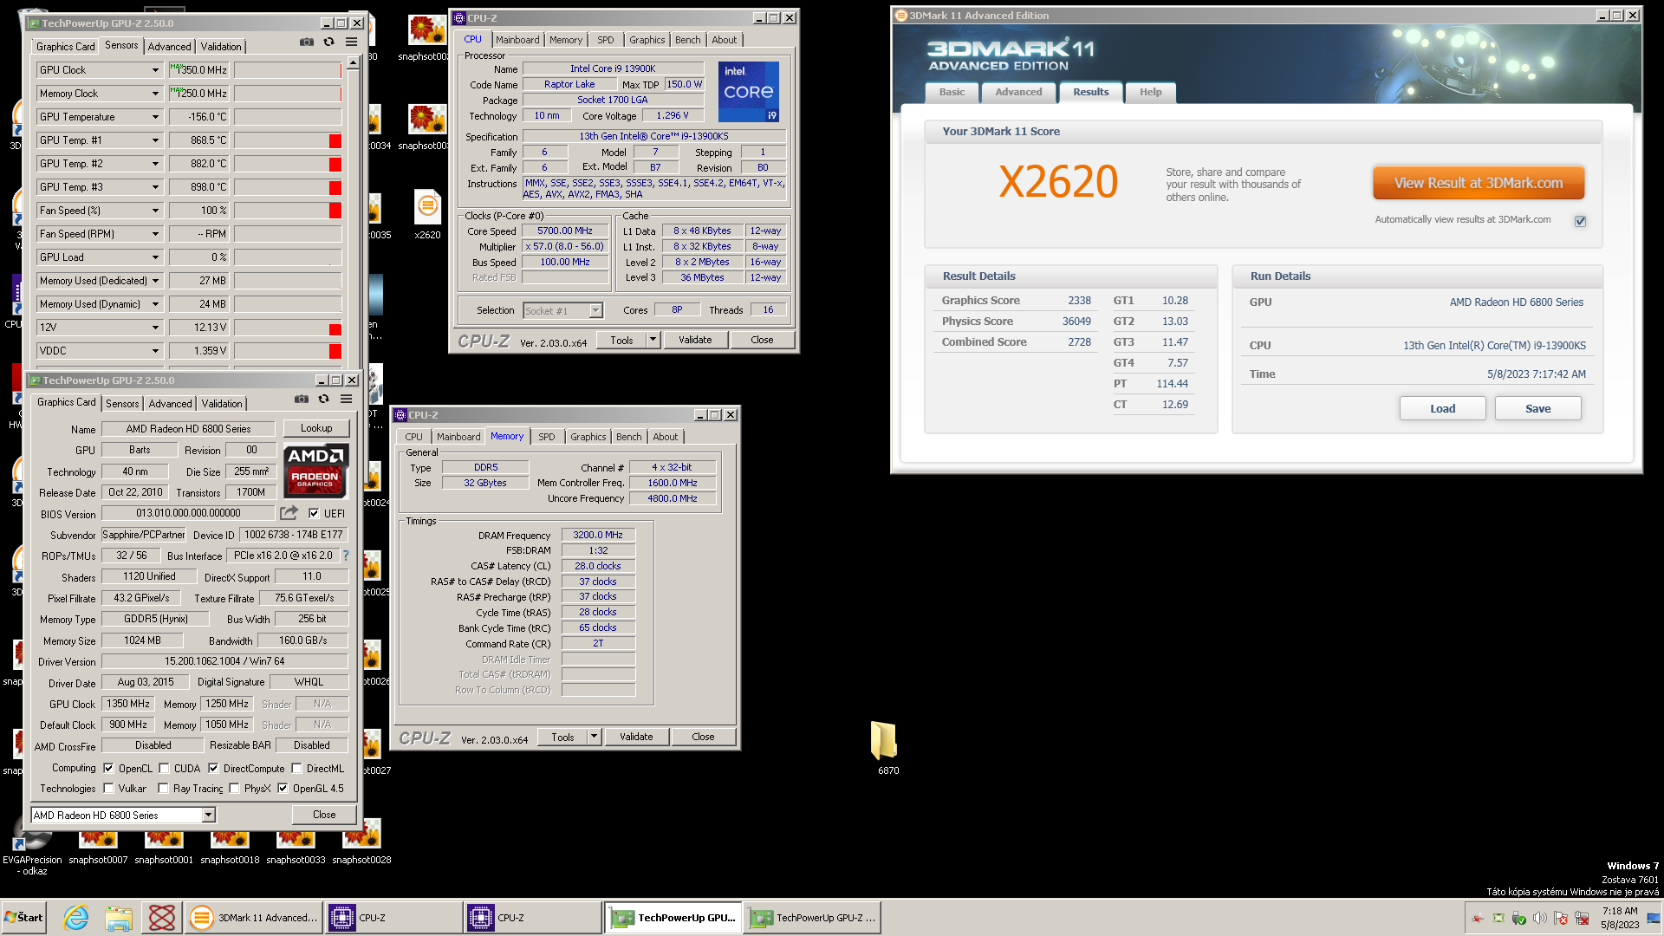
Task: Switch to Mainboard tab in CPU-Z CPU window
Action: tap(517, 40)
